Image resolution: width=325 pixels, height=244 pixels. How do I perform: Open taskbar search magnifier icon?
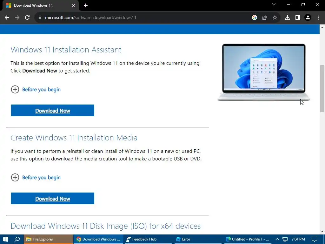17,239
